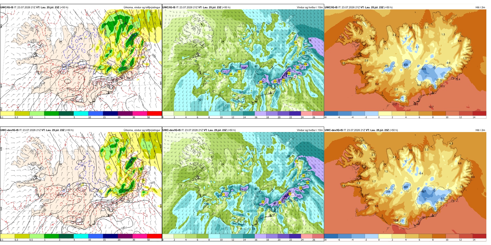
Task: Open the UWC-dev/IG-IS 10m wind map
Action: click(x=243, y=183)
